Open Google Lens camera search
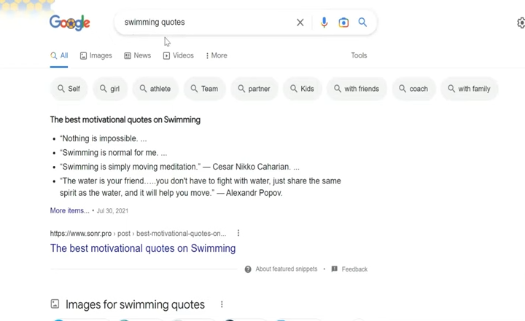Image resolution: width=525 pixels, height=321 pixels. point(343,23)
